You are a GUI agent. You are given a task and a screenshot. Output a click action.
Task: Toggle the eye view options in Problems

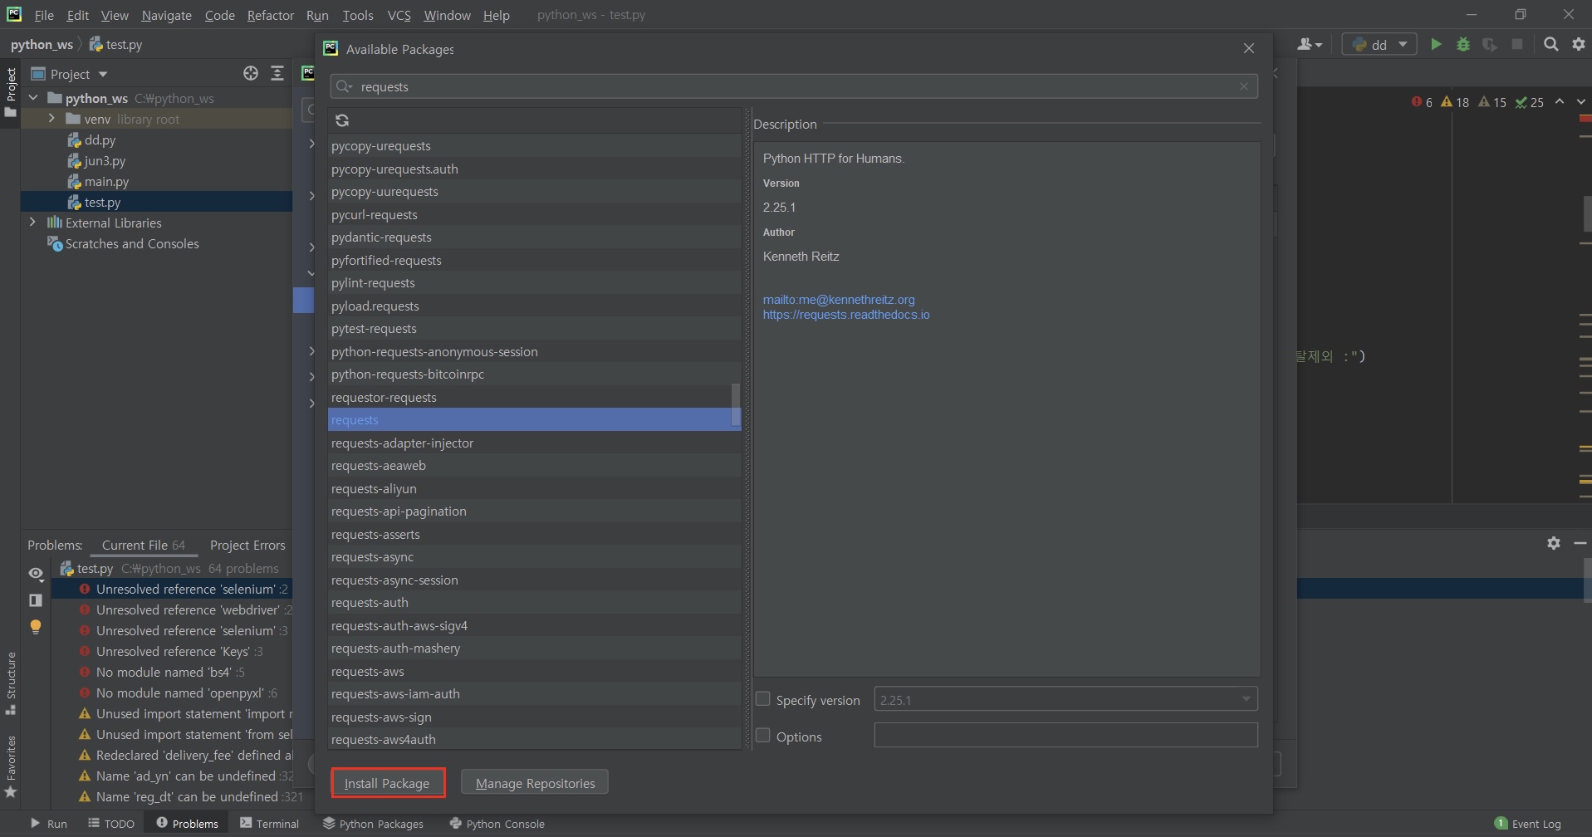36,574
